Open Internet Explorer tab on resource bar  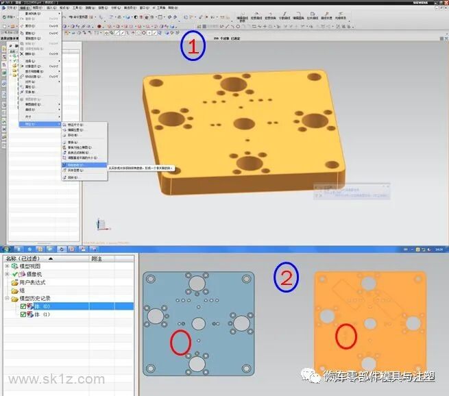pos(4,84)
